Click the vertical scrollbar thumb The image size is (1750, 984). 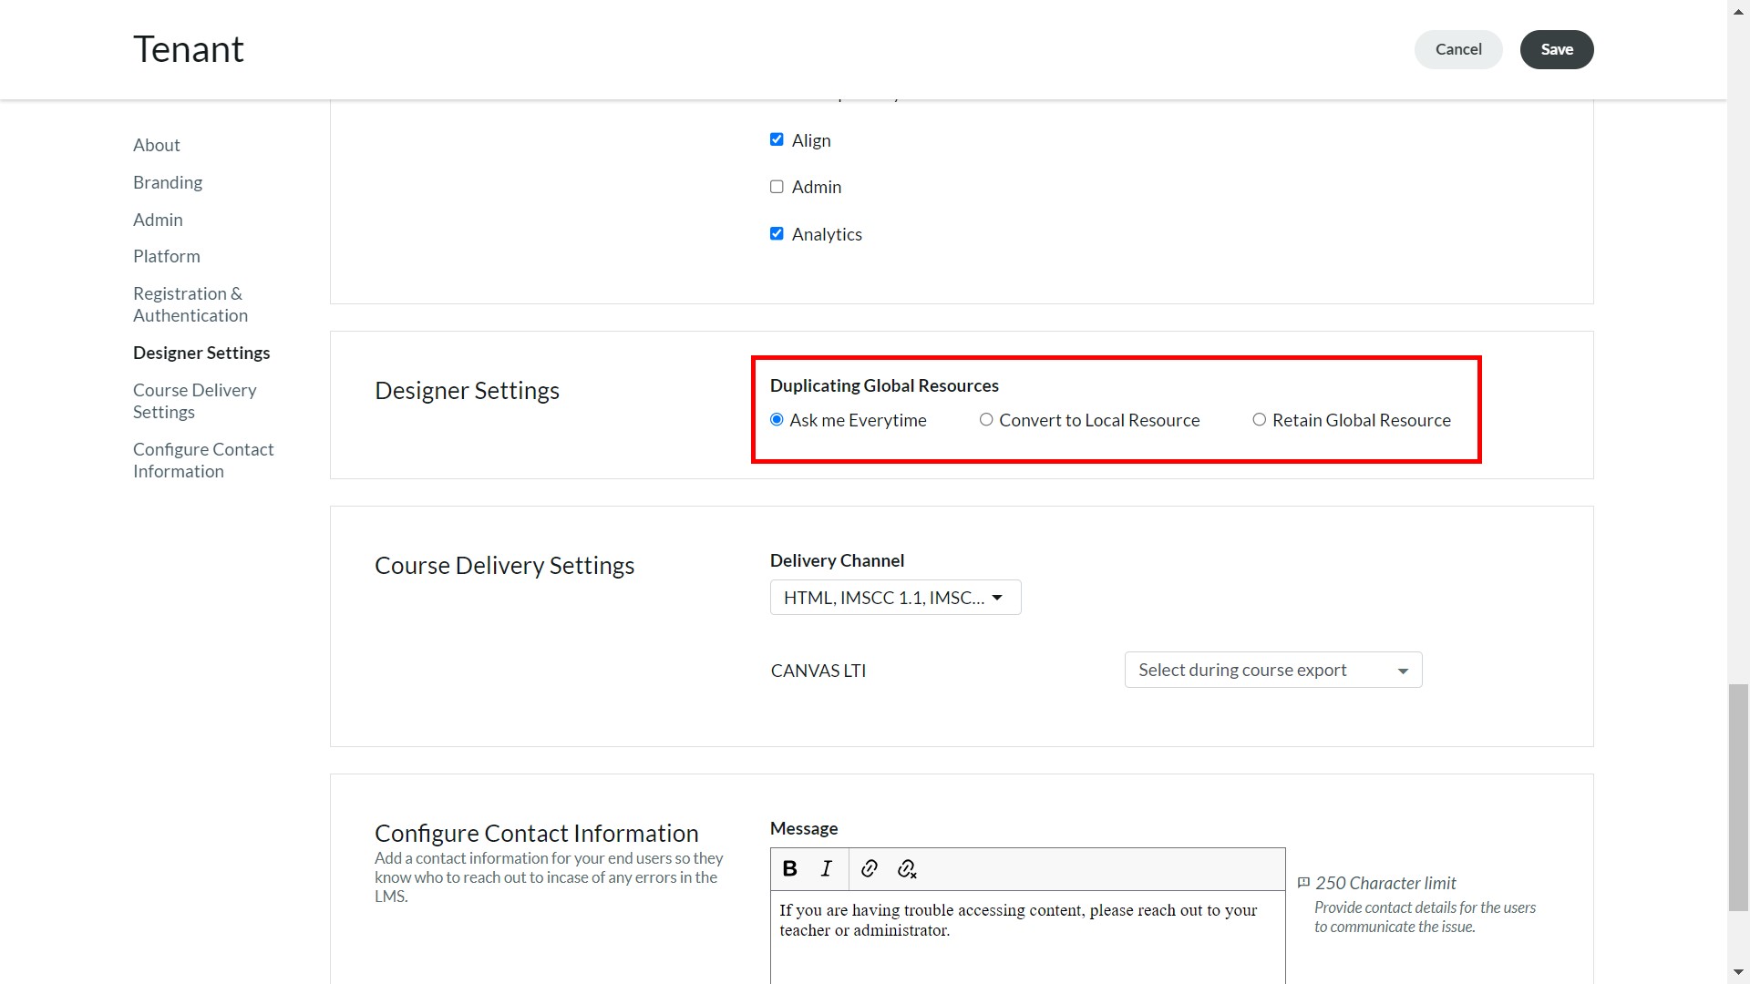click(x=1738, y=797)
